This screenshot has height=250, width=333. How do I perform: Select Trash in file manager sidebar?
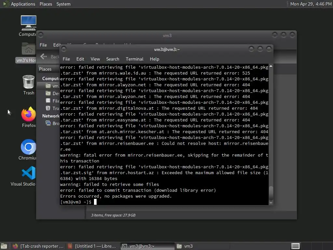tap(52, 108)
